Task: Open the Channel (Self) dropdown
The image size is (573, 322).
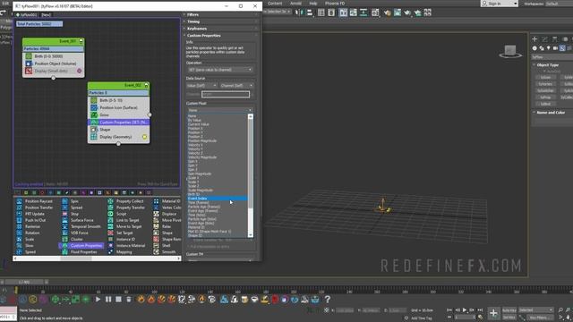Action: (236, 86)
